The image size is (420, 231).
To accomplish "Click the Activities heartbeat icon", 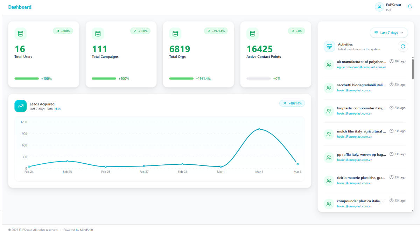I will click(329, 46).
